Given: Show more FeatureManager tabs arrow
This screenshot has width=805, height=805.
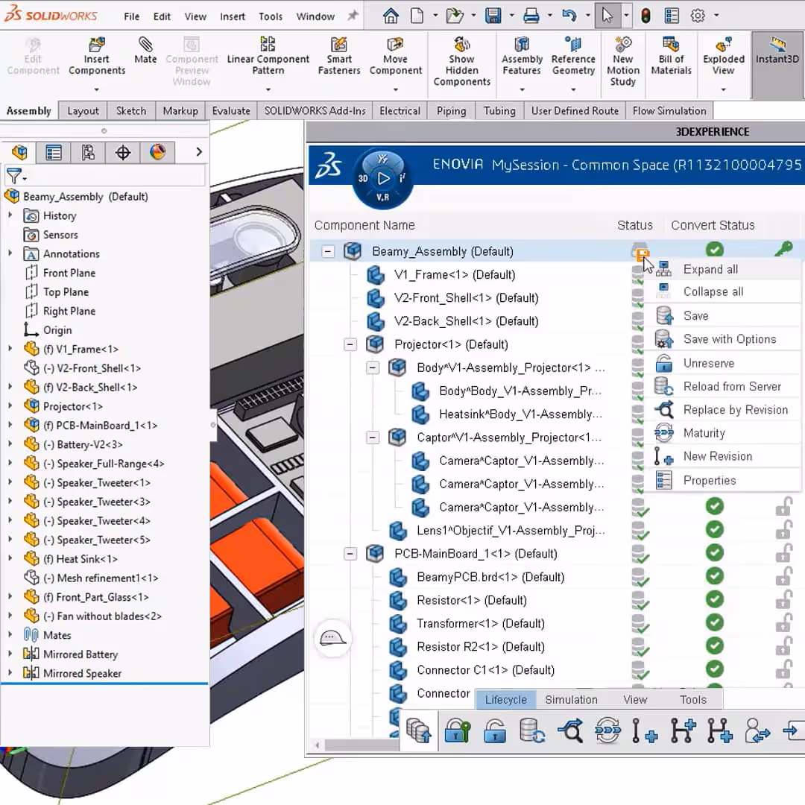Looking at the screenshot, I should (199, 152).
